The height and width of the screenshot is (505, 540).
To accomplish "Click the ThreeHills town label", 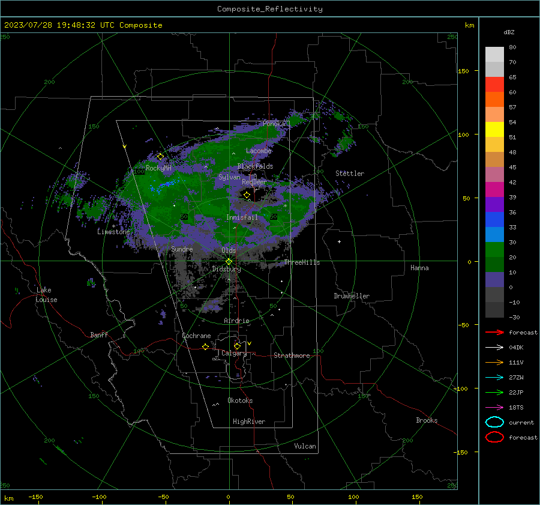I will click(x=302, y=262).
